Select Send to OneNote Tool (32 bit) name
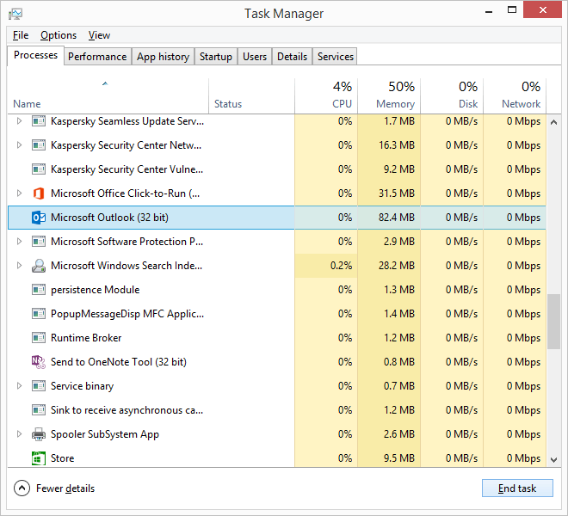The width and height of the screenshot is (568, 516). pos(119,362)
